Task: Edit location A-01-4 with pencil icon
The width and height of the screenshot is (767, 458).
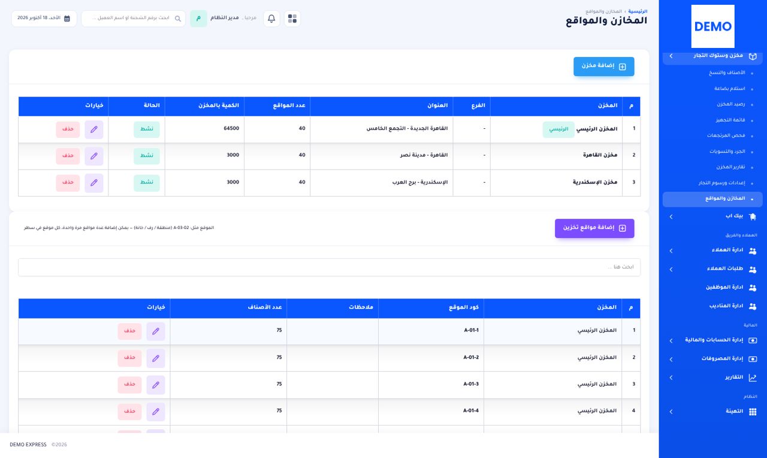Action: click(x=156, y=411)
